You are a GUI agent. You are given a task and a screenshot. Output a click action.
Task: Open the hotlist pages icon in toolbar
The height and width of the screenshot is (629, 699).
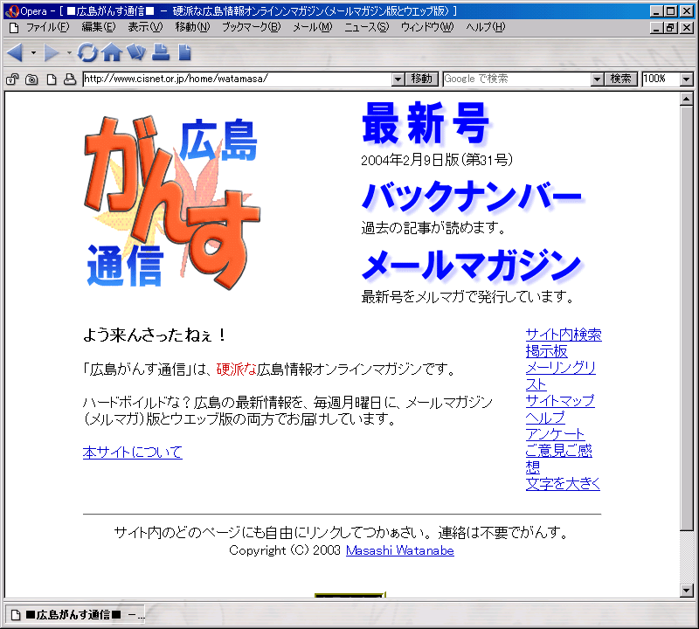pyautogui.click(x=136, y=52)
